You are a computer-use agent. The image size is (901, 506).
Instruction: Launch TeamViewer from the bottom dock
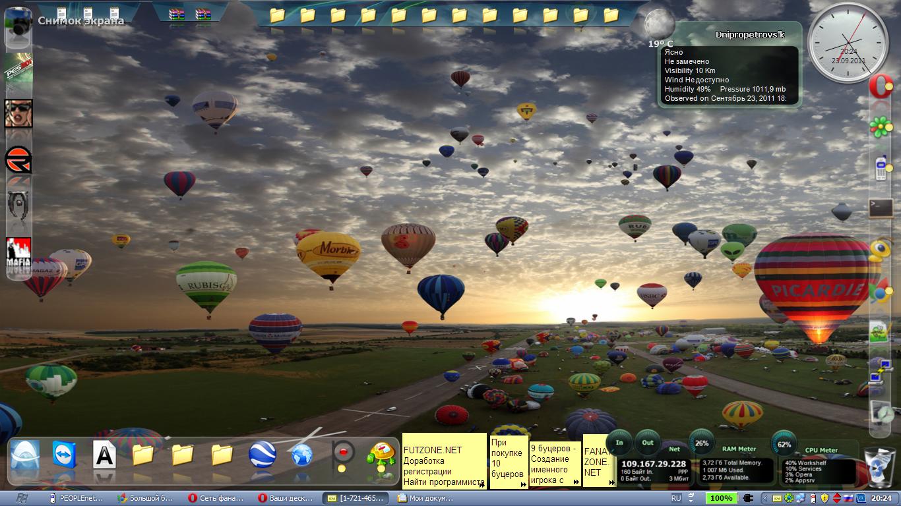[65, 455]
